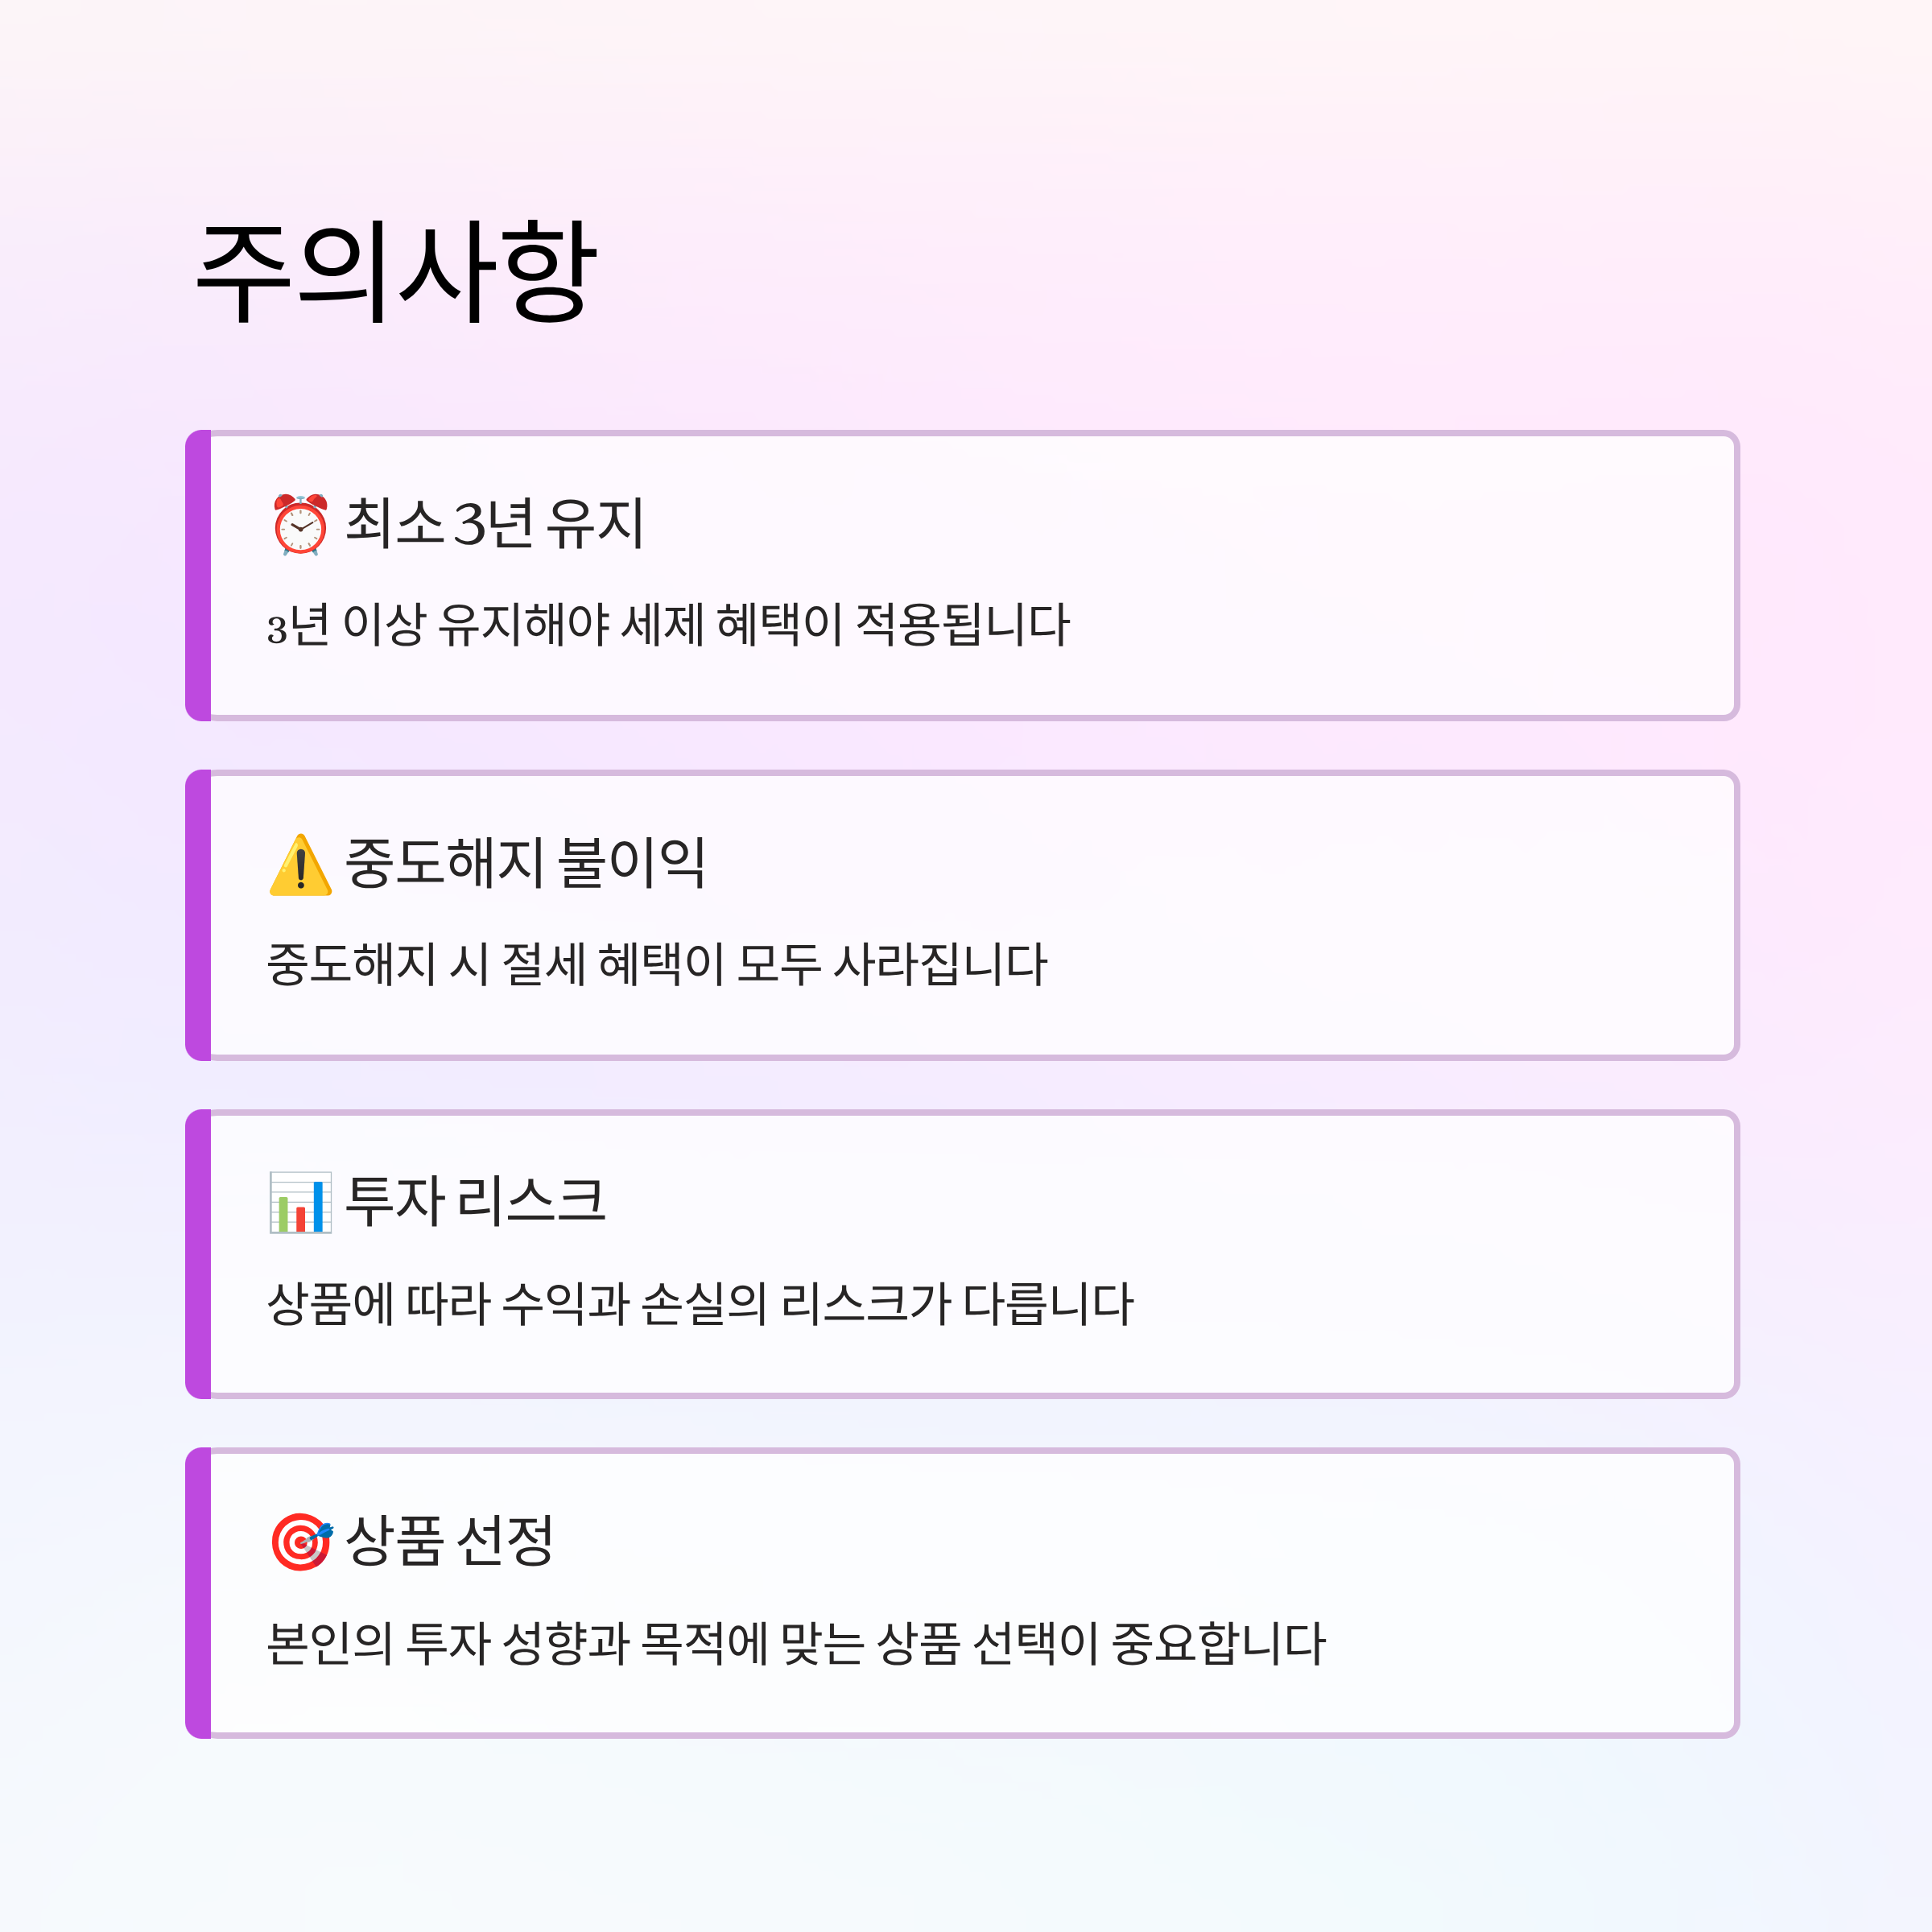Click text 중도해지 시 절세 혜택이 모두 사라집니다
Viewport: 1932px width, 1932px height.
point(656,965)
